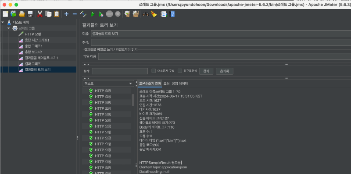Image resolution: width=351 pixels, height=174 pixels.
Task: Click 응답 코드:200 text line
Action: point(149,145)
